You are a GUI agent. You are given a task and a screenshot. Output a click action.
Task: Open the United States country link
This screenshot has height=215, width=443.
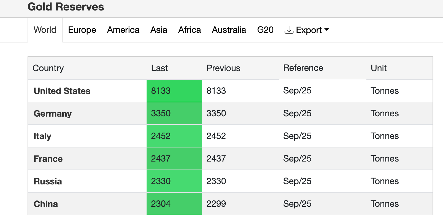[62, 91]
